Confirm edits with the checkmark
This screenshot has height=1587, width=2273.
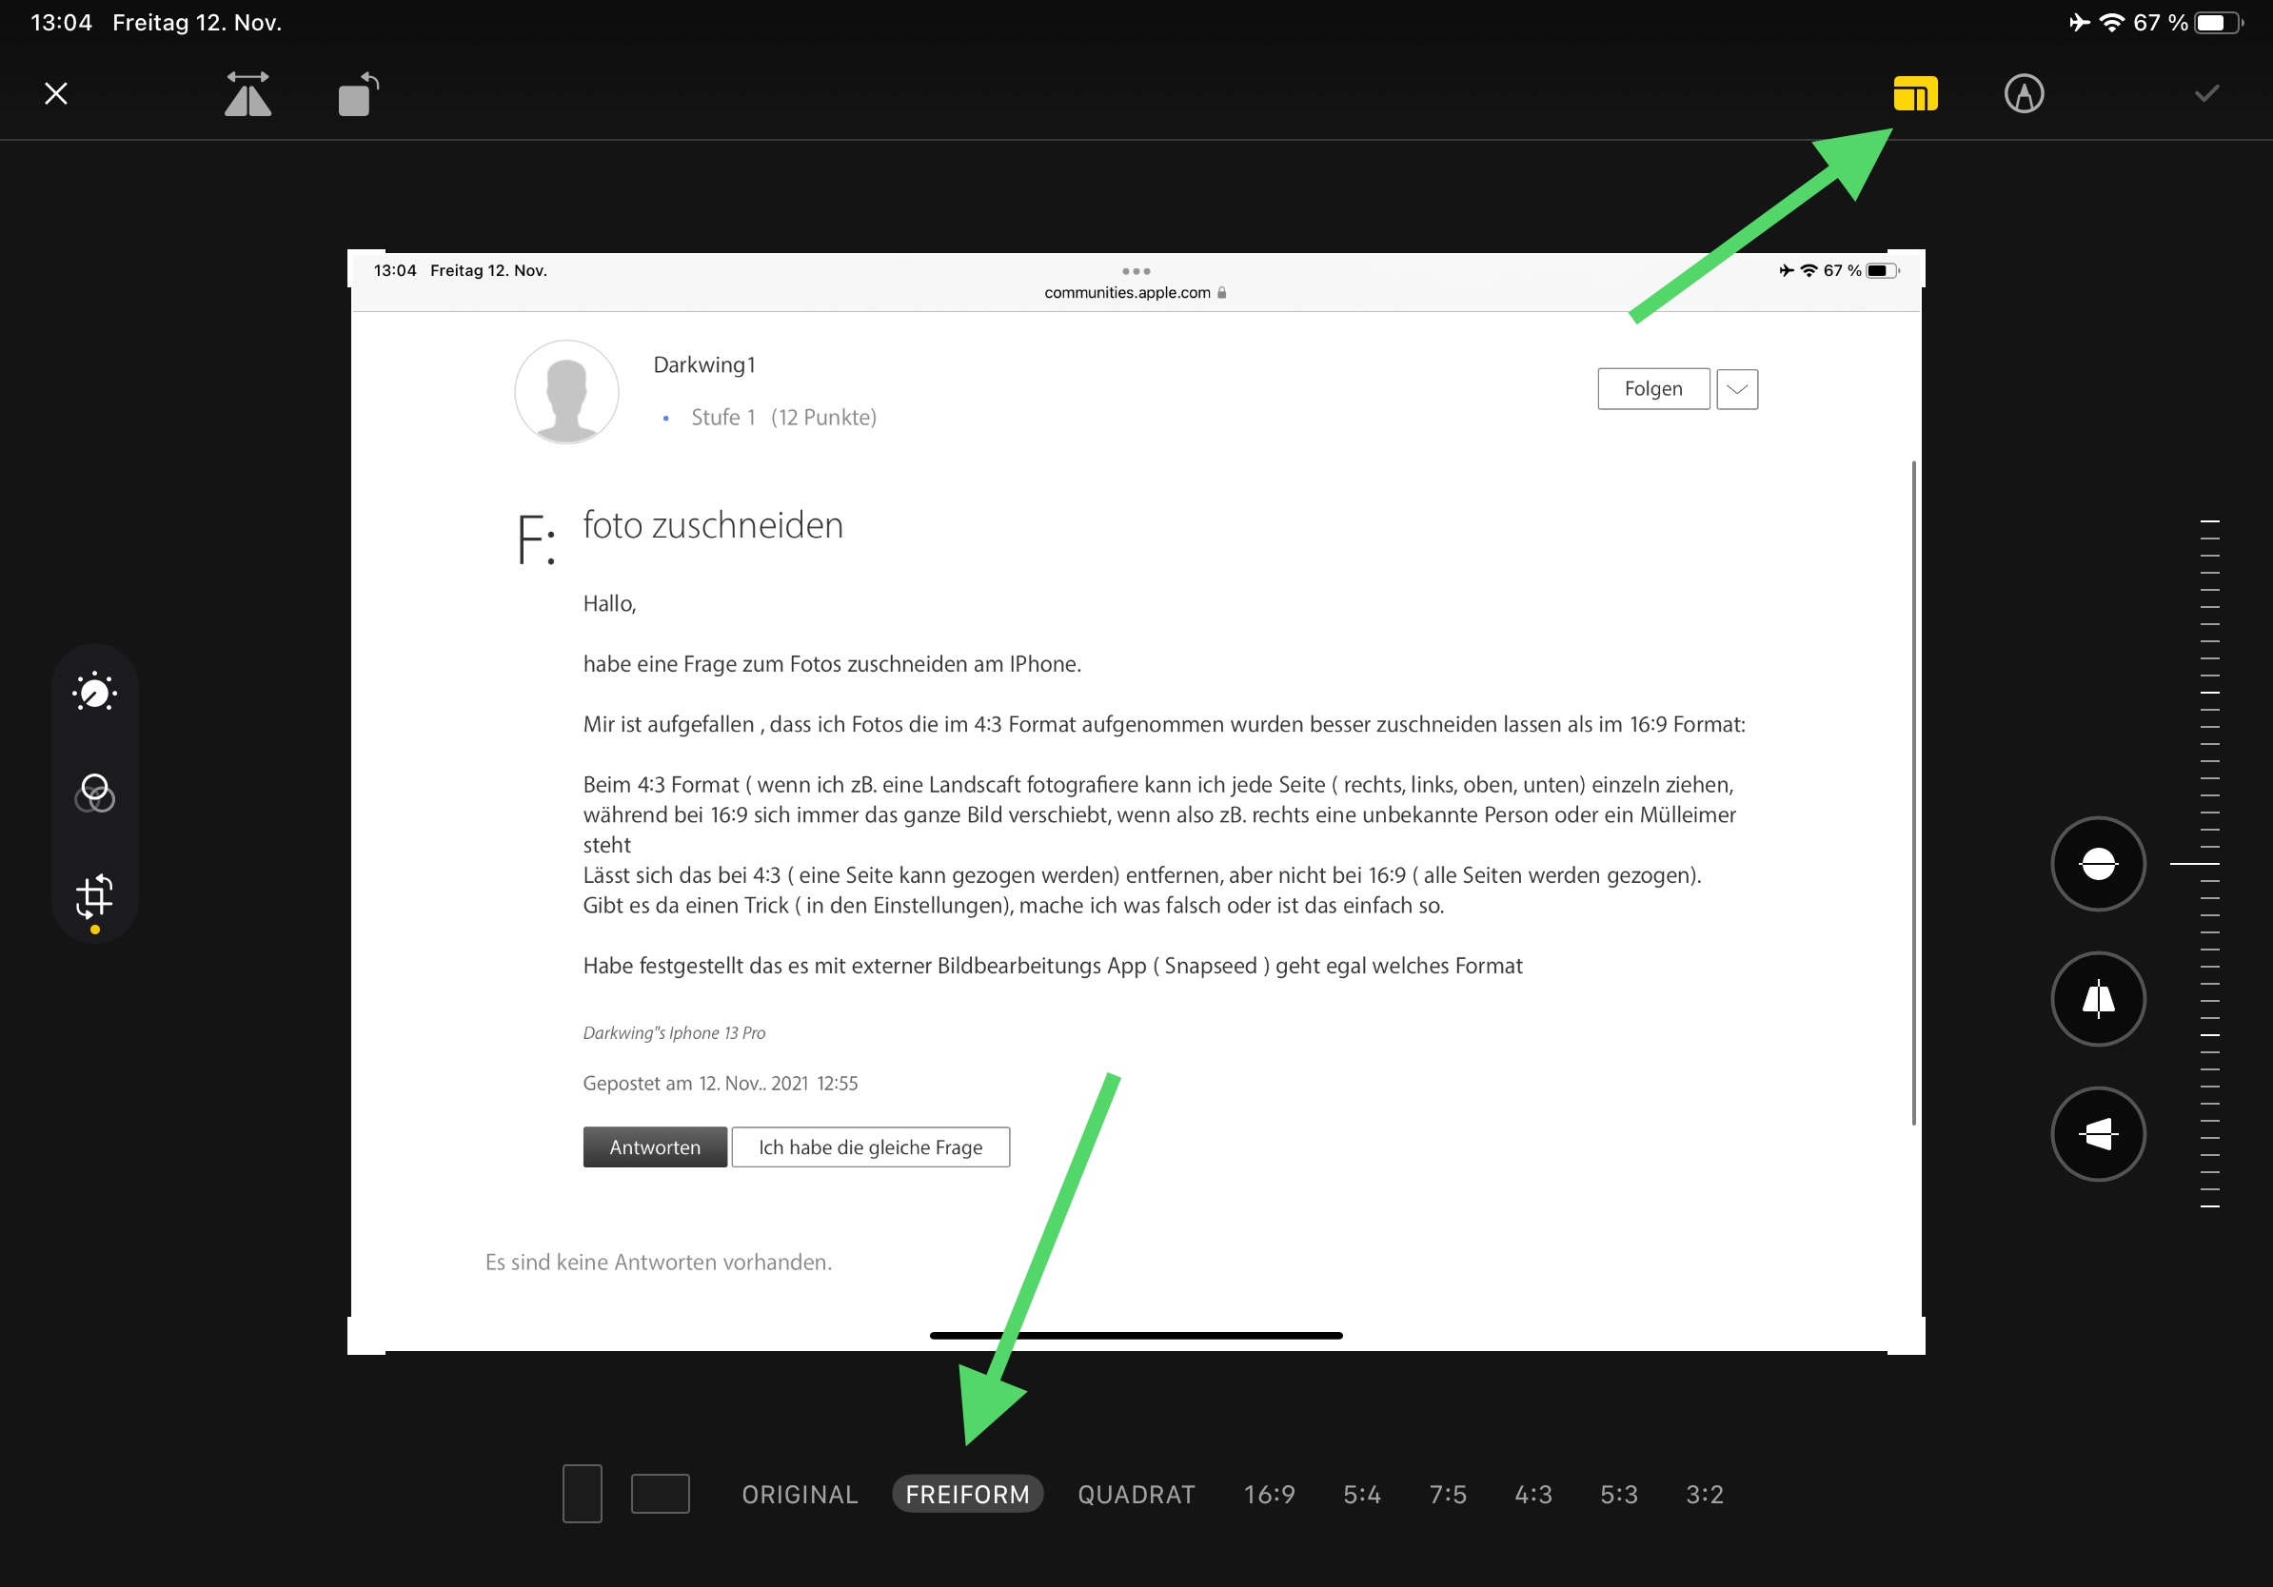coord(2205,94)
